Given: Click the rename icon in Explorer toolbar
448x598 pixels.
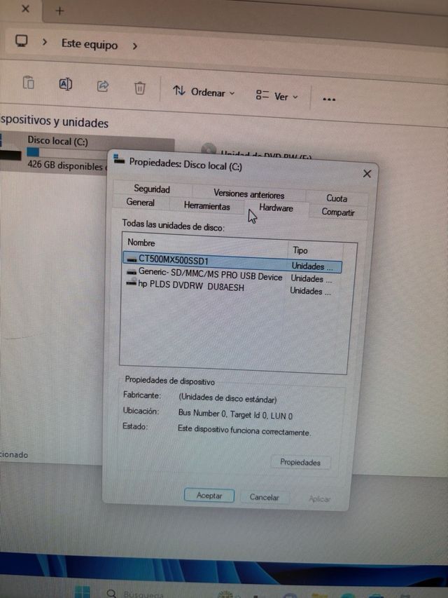Looking at the screenshot, I should pos(66,84).
